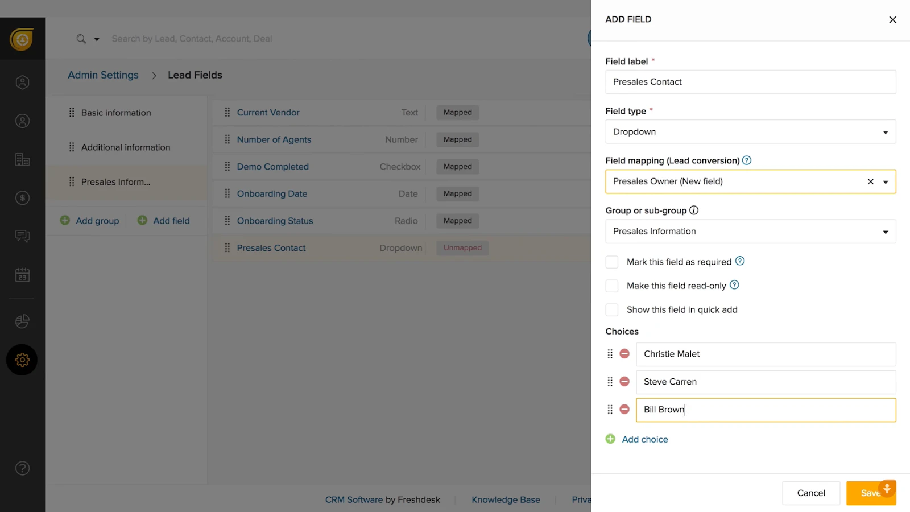Click the Radio type label for Onboarding Status
The image size is (910, 512).
click(x=406, y=221)
